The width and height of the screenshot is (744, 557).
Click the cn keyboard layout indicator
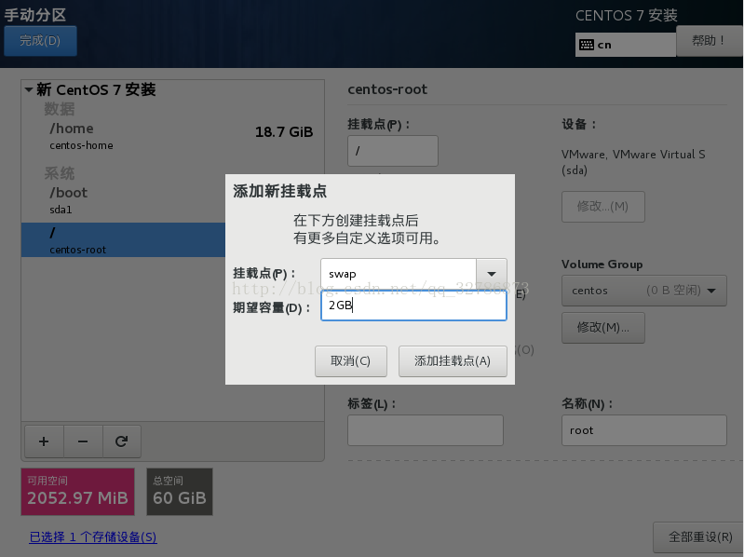(x=626, y=45)
